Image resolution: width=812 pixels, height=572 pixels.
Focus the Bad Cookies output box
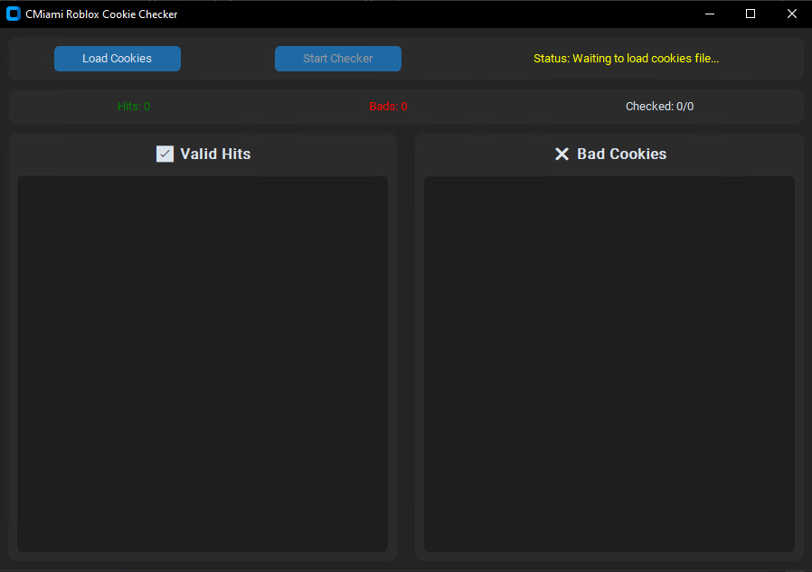609,364
